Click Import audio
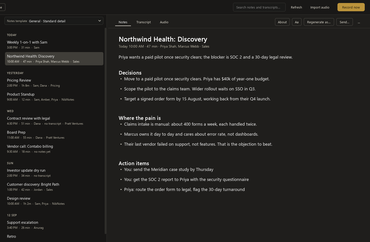Viewport: 370px width, 242px height. 320,7
